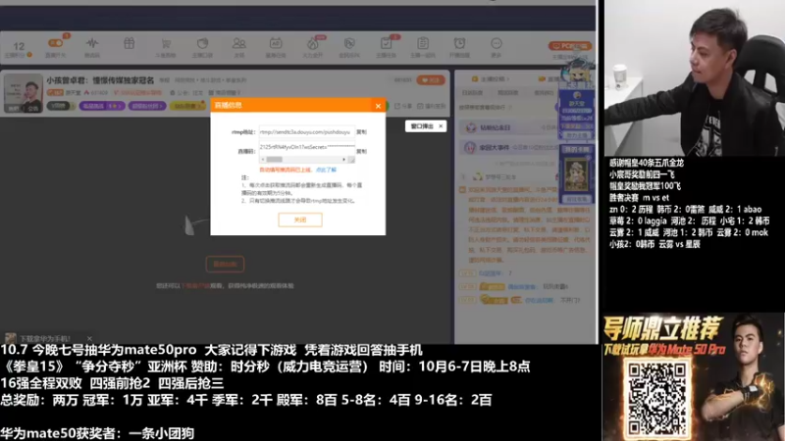Click the green-dot pill under streamer avatar

(61, 106)
